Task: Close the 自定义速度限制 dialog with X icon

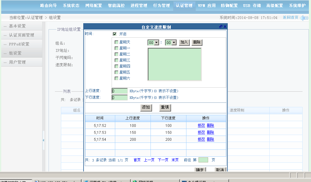Action: tap(225, 27)
